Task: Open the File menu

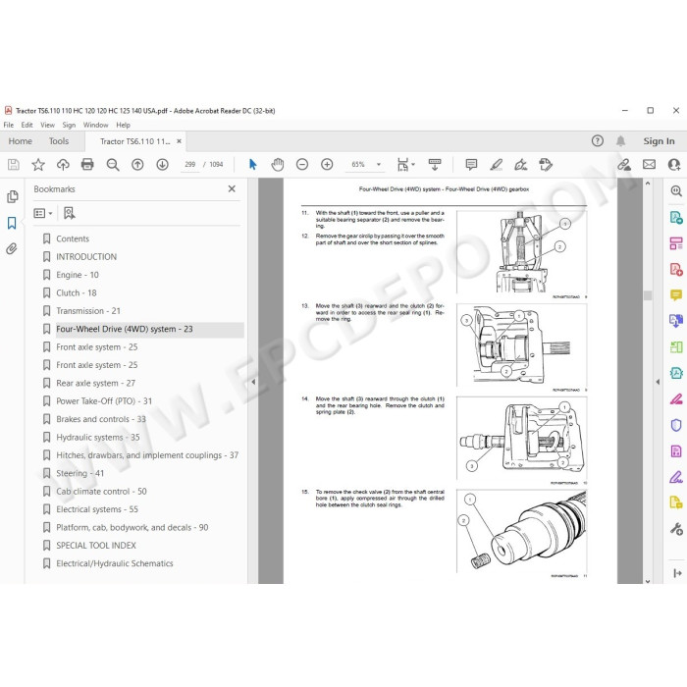Action: click(9, 125)
